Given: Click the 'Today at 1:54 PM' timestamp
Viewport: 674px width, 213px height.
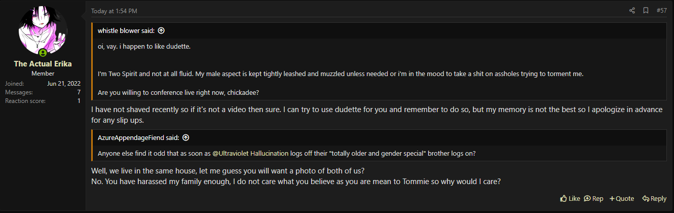Looking at the screenshot, I should pyautogui.click(x=114, y=11).
